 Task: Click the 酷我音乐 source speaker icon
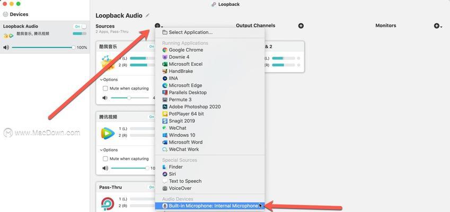pyautogui.click(x=105, y=98)
